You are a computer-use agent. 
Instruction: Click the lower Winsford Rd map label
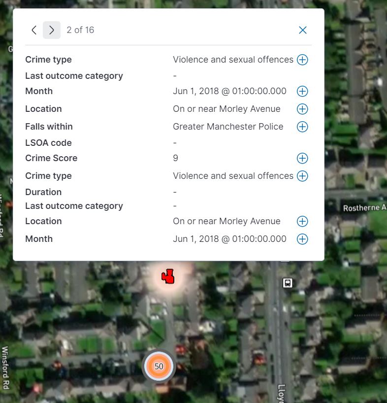click(5, 368)
